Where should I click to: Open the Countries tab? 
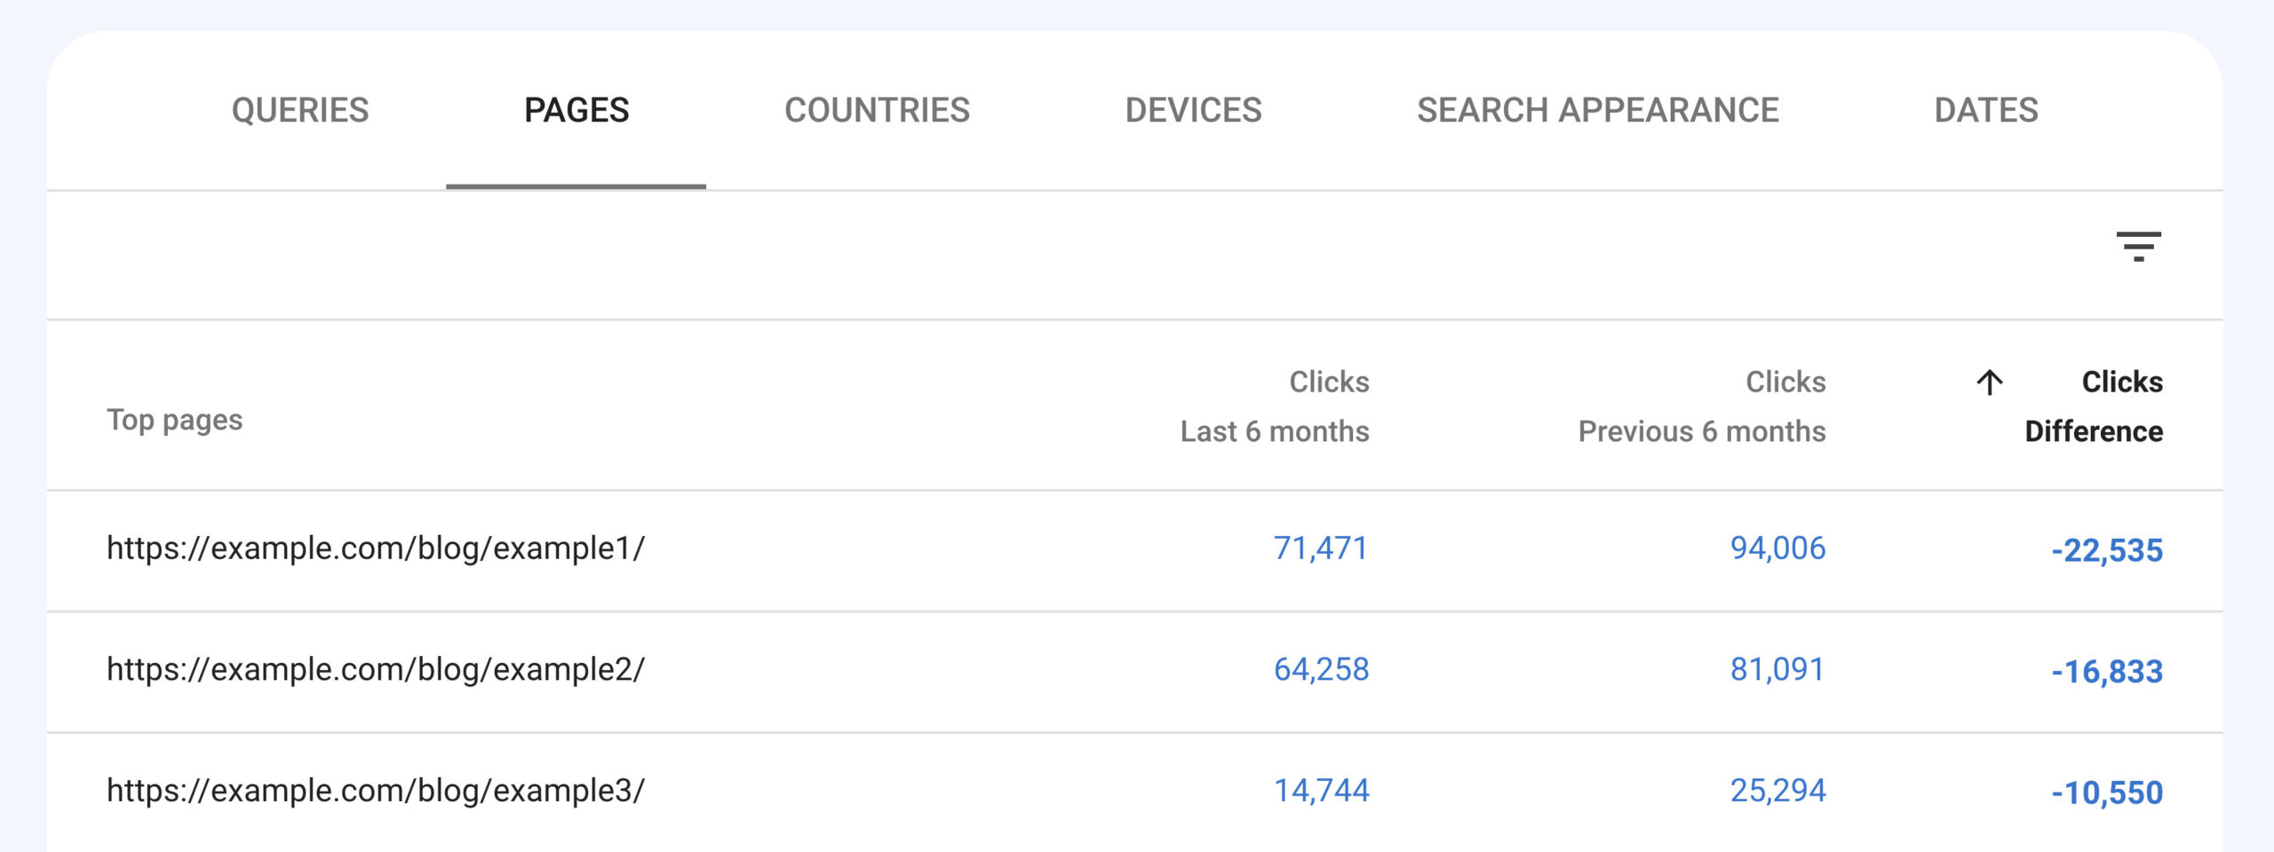(877, 110)
